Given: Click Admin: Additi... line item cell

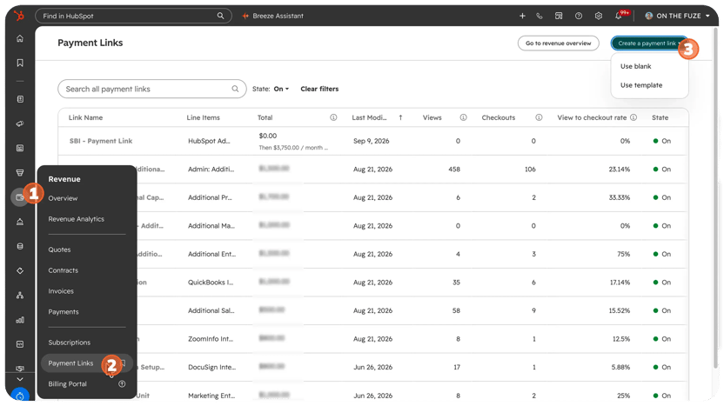Looking at the screenshot, I should [211, 170].
